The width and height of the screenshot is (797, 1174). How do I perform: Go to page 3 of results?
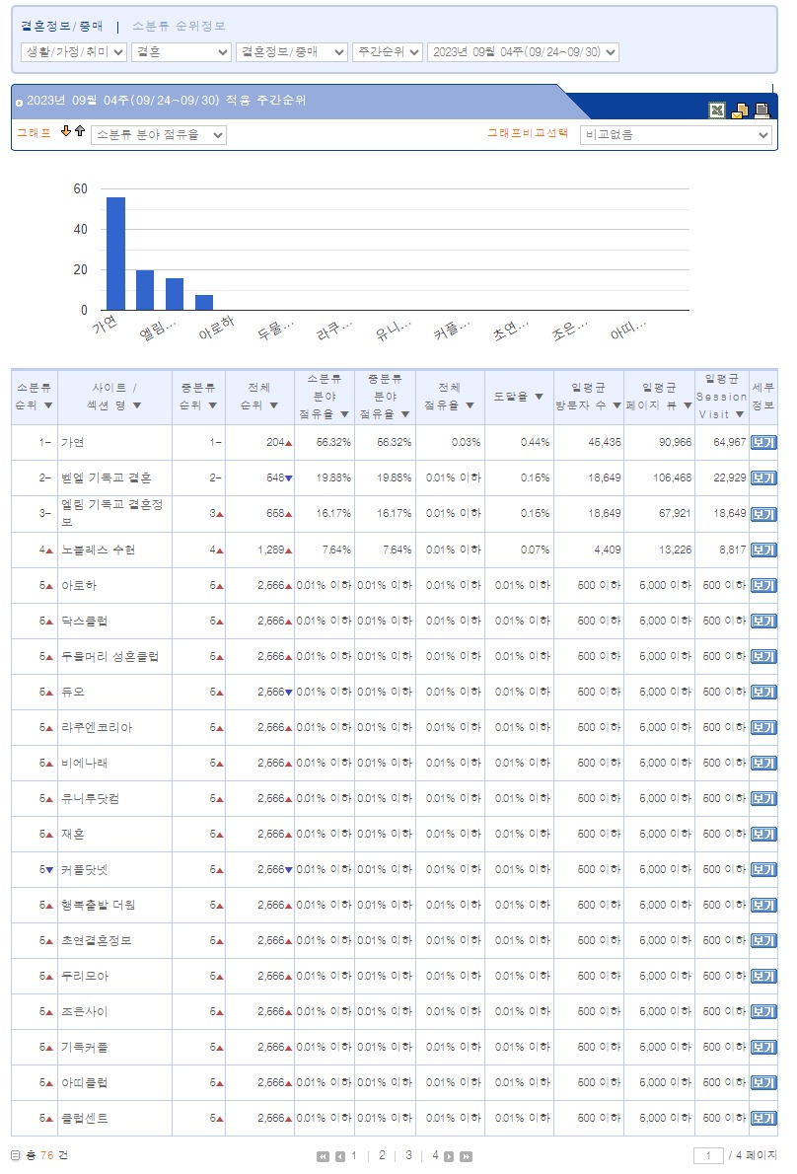pyautogui.click(x=408, y=1155)
